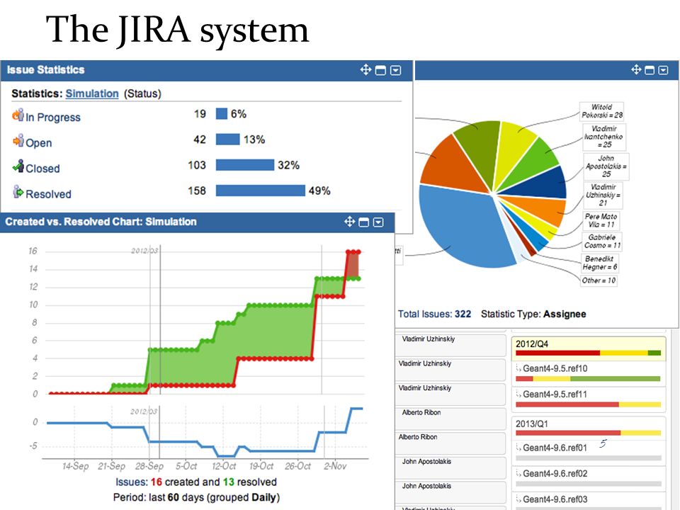Click the Closed status icon
The width and height of the screenshot is (680, 510).
(x=18, y=166)
